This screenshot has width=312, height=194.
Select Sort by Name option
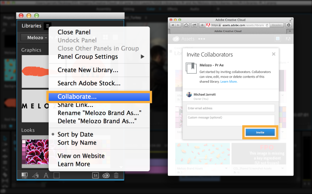(x=77, y=143)
